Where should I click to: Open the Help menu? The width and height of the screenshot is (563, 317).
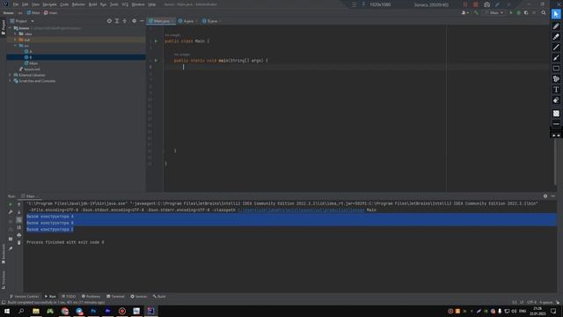coord(152,4)
